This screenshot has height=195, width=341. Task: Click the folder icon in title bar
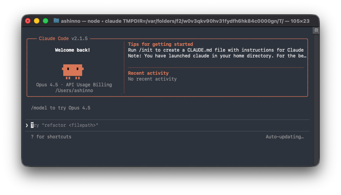pyautogui.click(x=56, y=21)
